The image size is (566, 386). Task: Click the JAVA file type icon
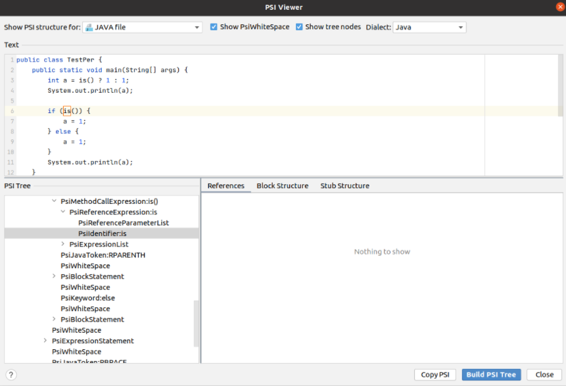point(89,28)
